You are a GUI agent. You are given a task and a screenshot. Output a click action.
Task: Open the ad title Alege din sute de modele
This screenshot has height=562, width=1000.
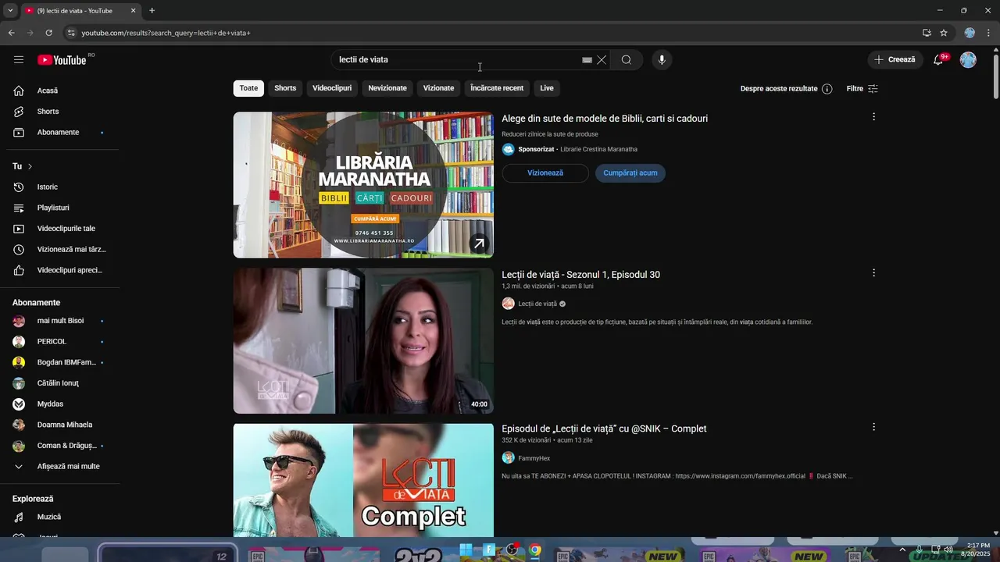click(605, 119)
